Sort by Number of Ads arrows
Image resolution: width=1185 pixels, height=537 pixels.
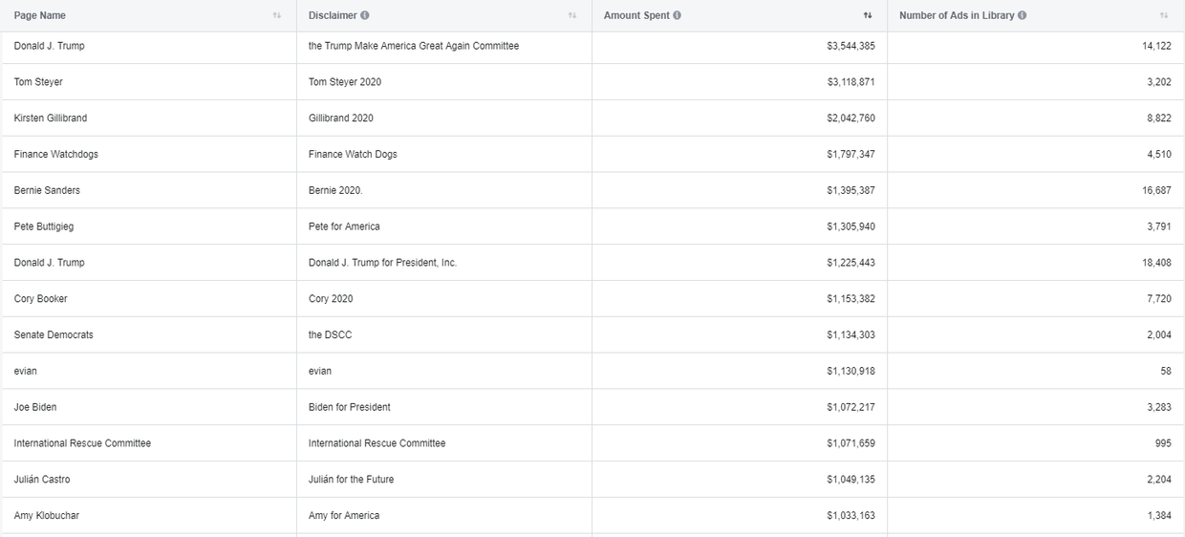[x=1164, y=15]
